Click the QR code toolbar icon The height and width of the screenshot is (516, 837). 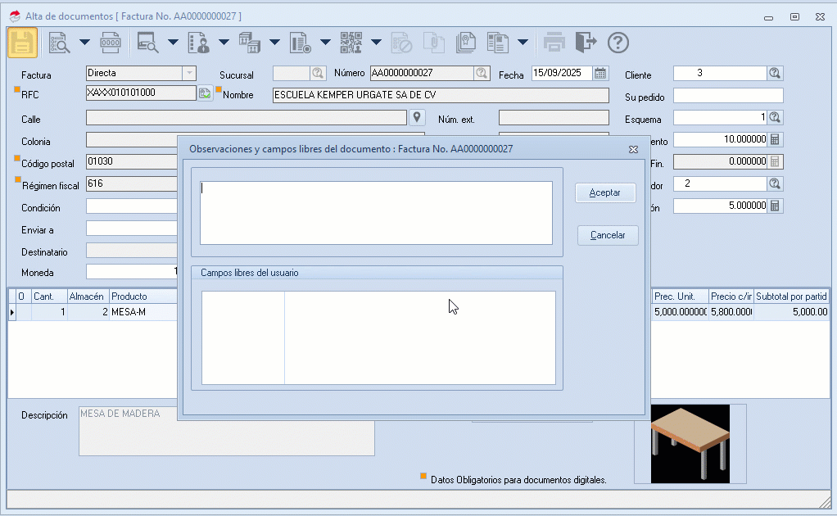coord(351,43)
